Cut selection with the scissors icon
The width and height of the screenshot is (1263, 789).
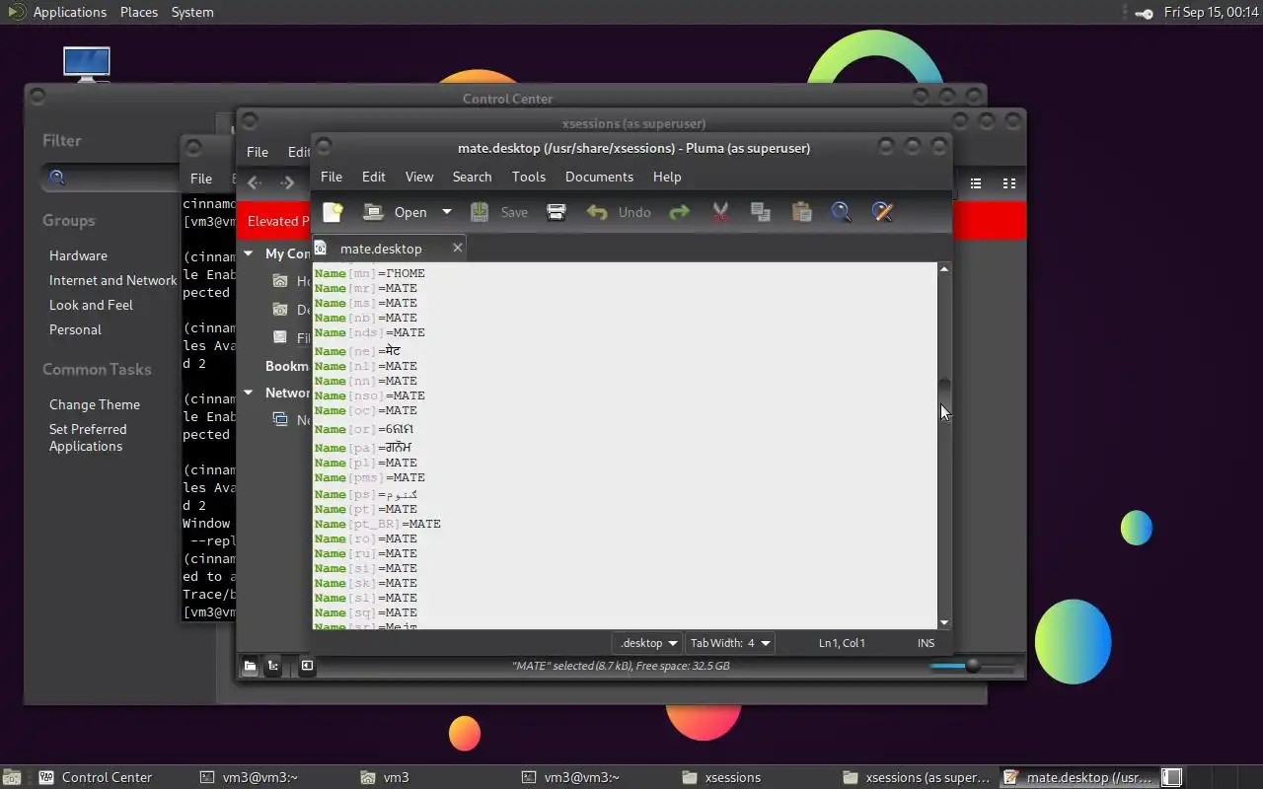click(720, 212)
